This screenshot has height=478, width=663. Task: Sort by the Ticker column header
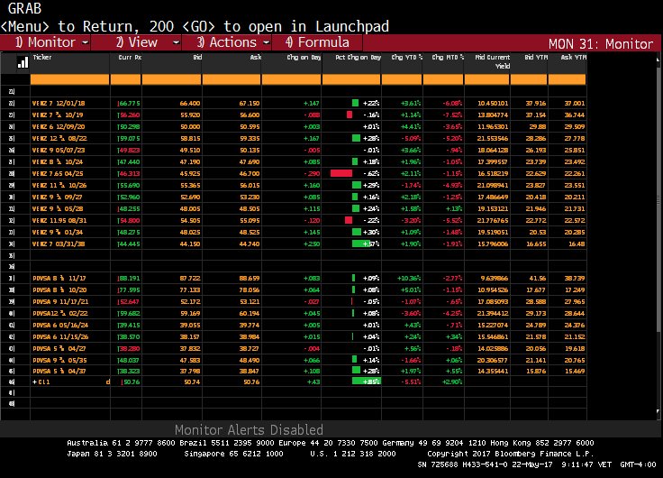pyautogui.click(x=43, y=56)
